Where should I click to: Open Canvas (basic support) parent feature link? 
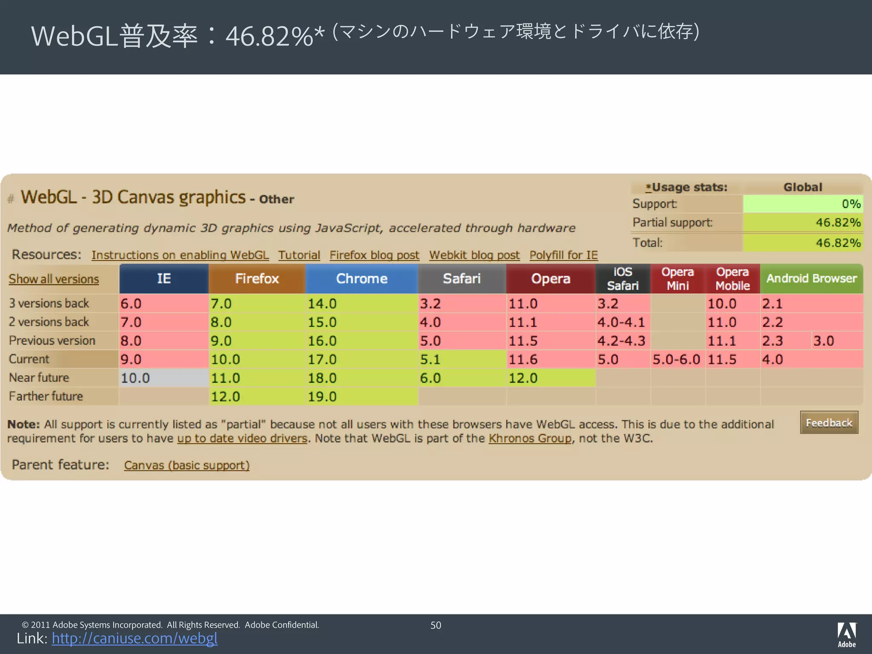[187, 465]
